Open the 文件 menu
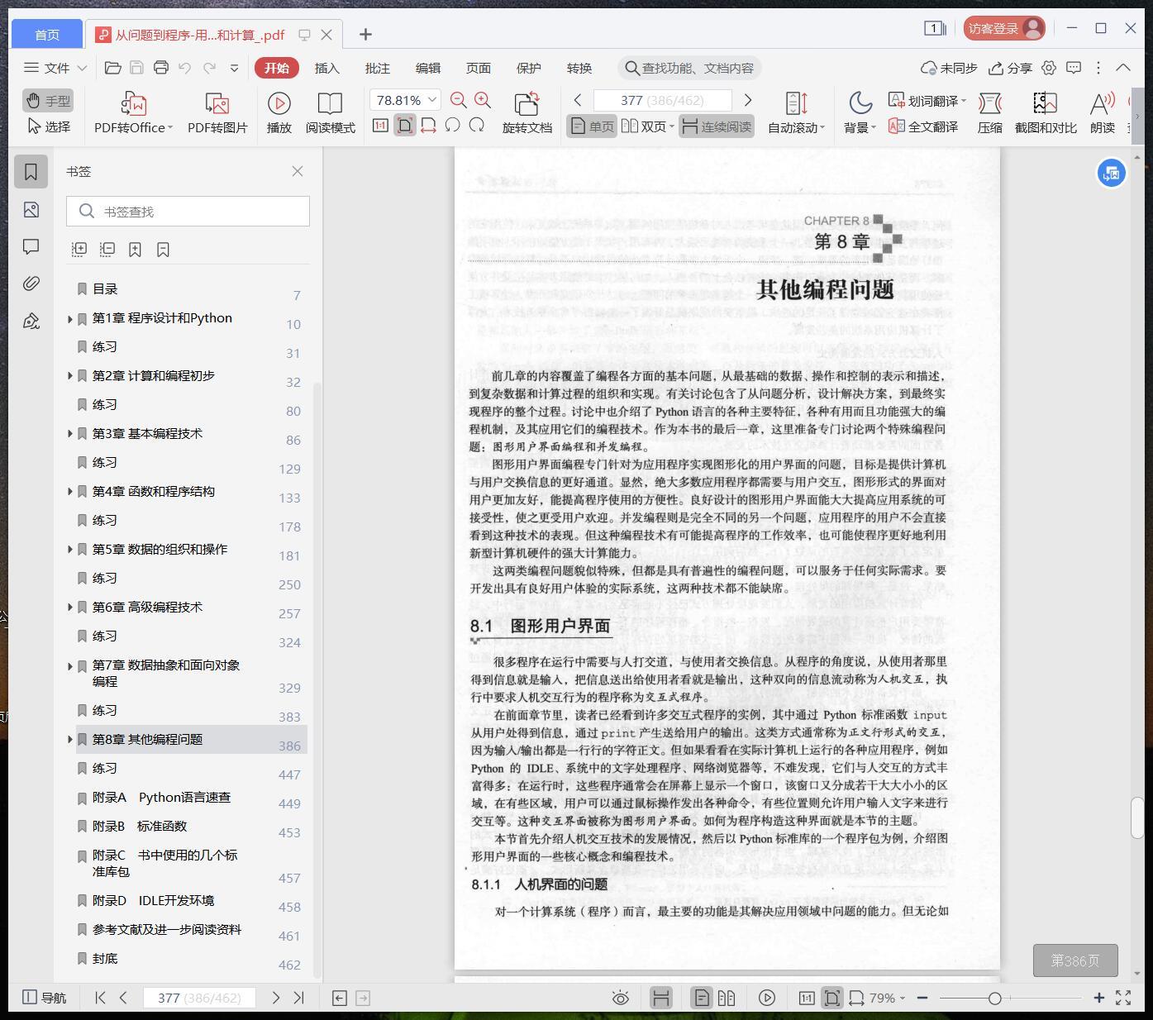 point(55,68)
